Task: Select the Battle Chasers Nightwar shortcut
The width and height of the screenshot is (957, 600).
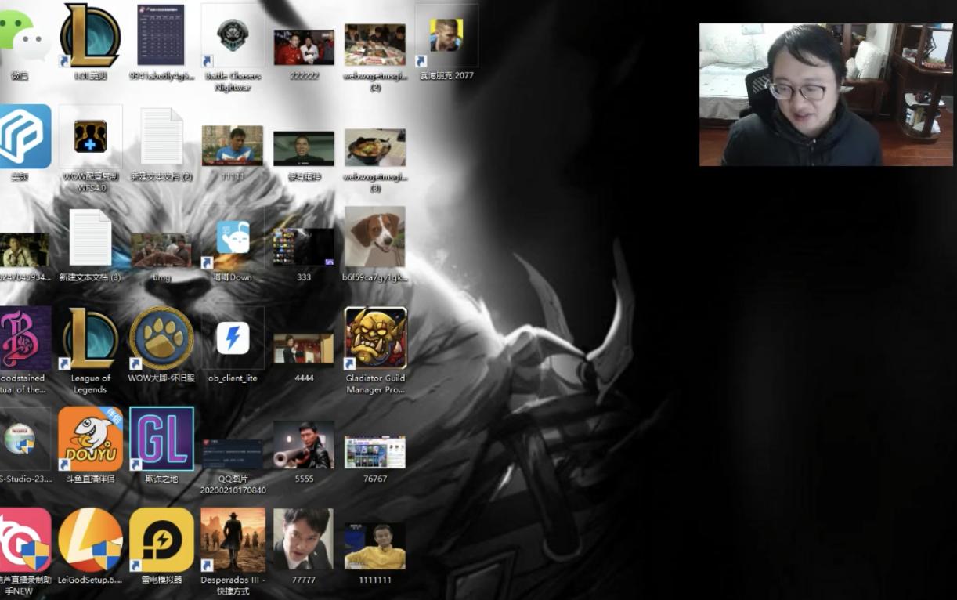Action: point(233,35)
